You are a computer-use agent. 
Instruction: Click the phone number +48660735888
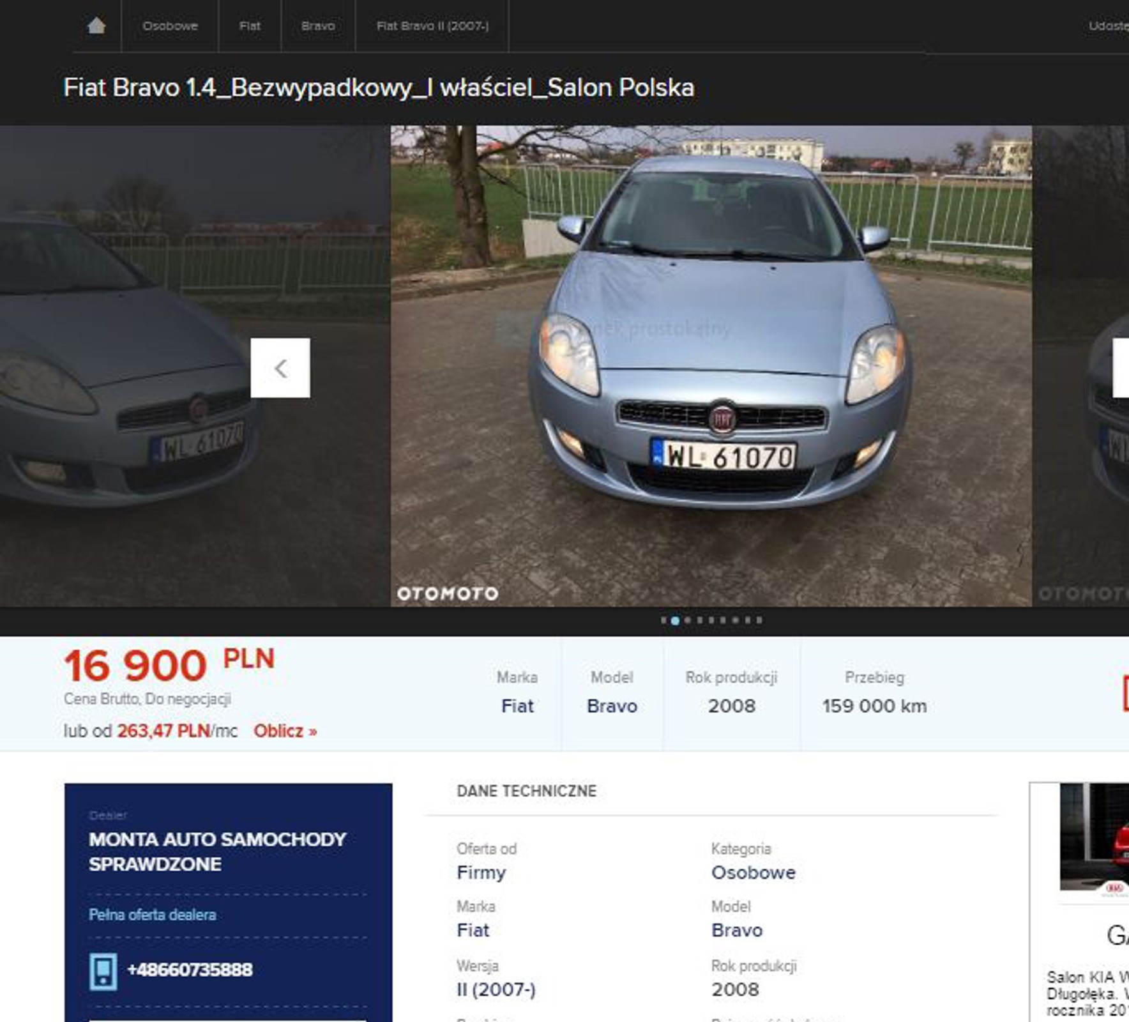pos(190,968)
